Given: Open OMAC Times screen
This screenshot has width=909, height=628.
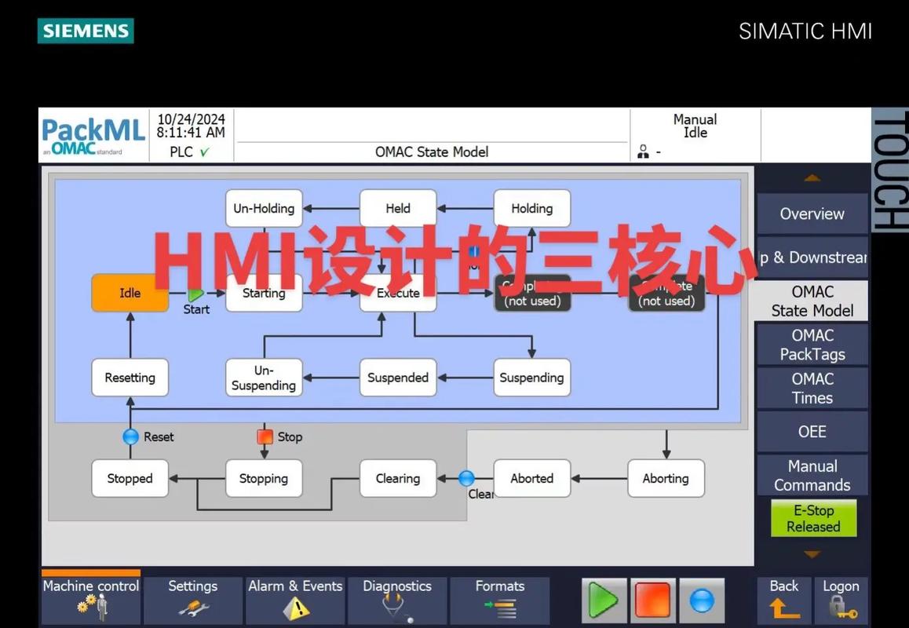Looking at the screenshot, I should (812, 388).
